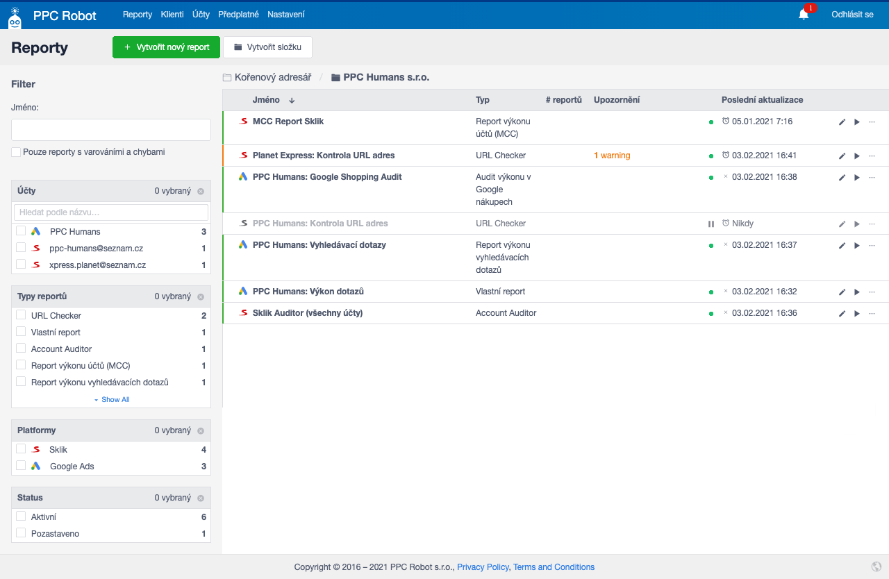Open more options for Vyhledávací dotazy report
Screen dimensions: 889x579
point(872,245)
